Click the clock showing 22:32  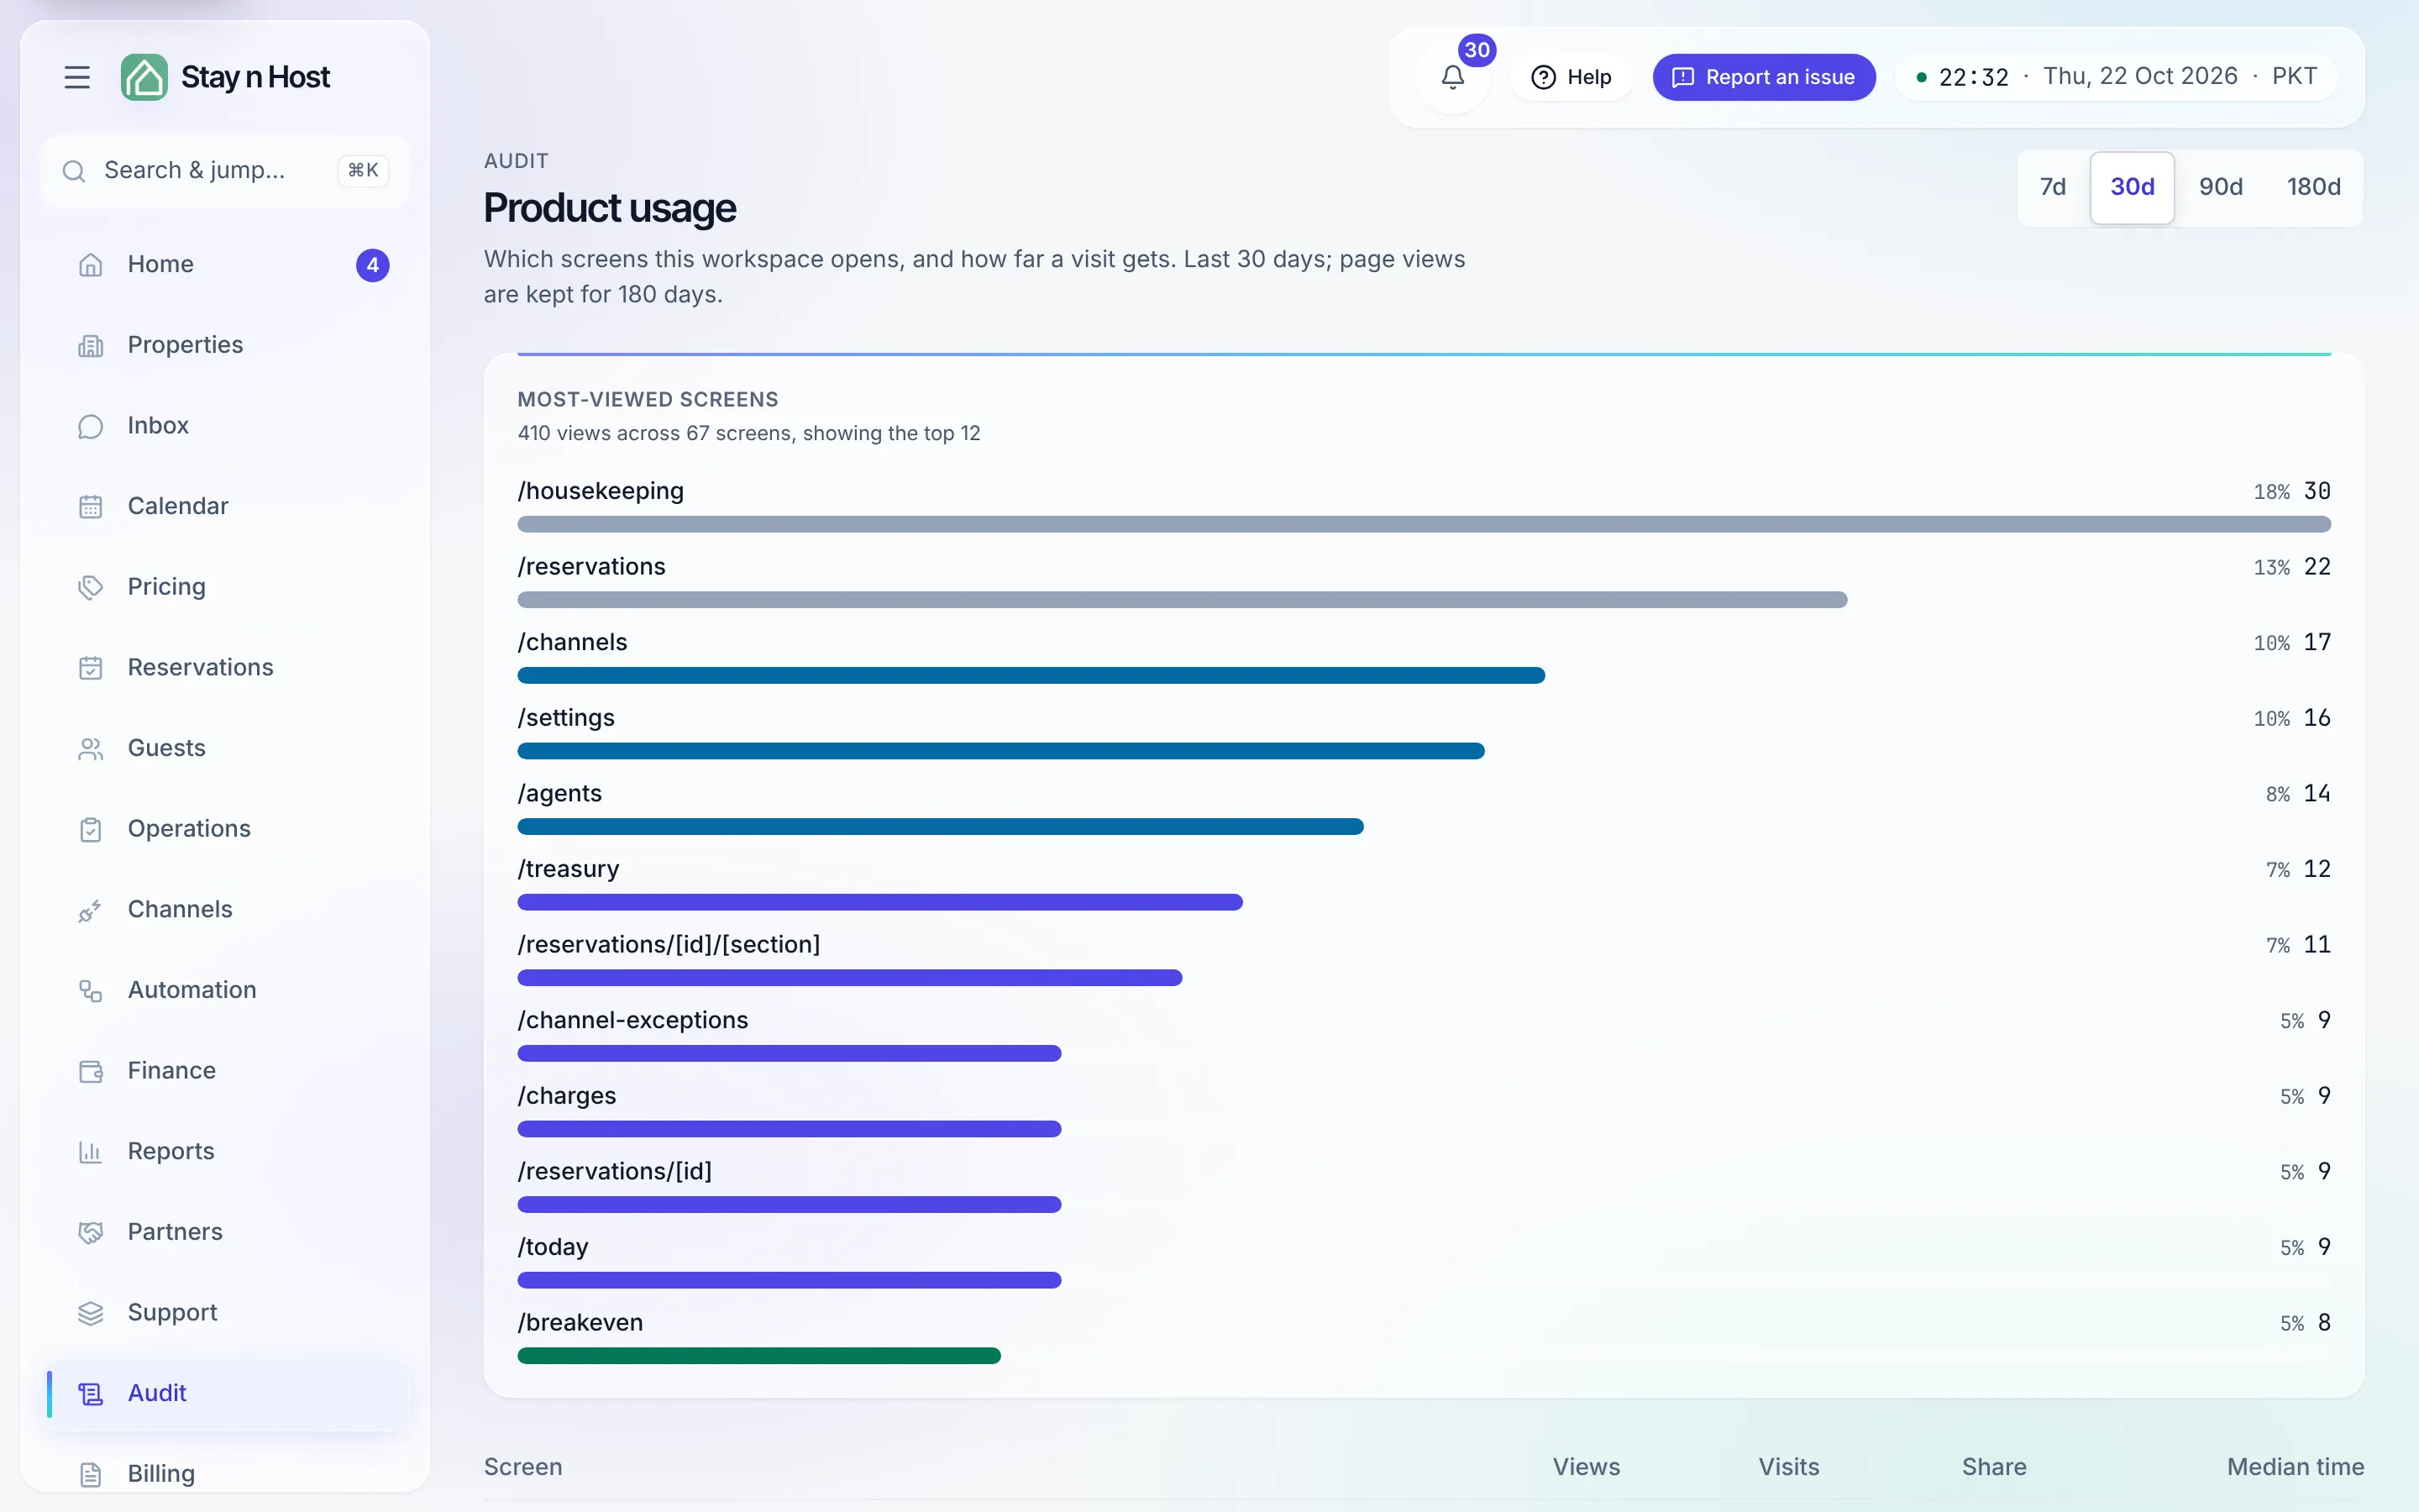pyautogui.click(x=1974, y=77)
